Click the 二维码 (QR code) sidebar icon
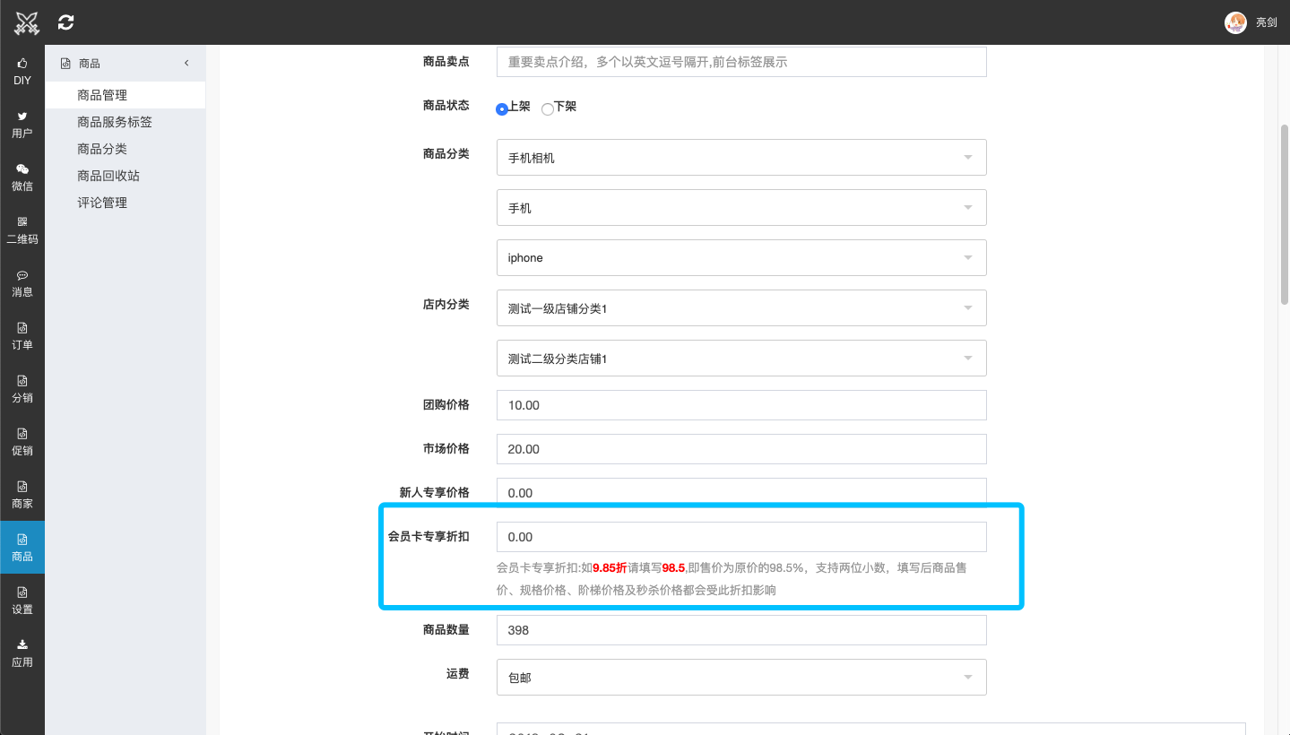 [22, 229]
